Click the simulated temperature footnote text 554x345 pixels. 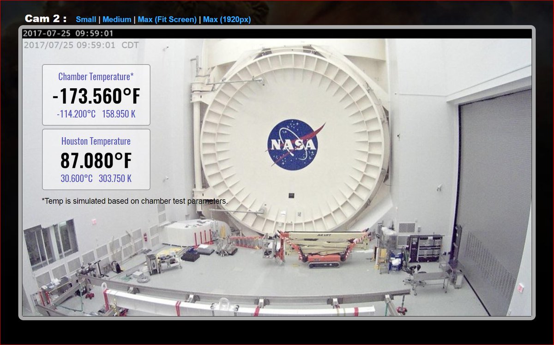[134, 201]
